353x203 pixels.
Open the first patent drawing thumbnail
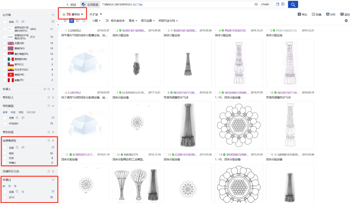(85, 63)
